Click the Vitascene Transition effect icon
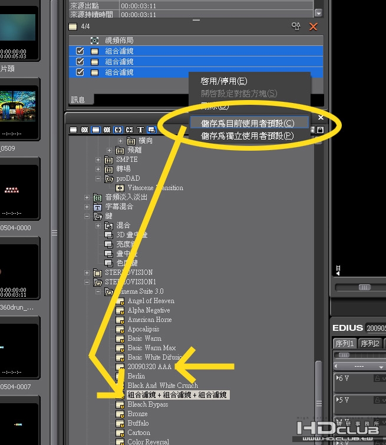The width and height of the screenshot is (386, 445). 120,188
